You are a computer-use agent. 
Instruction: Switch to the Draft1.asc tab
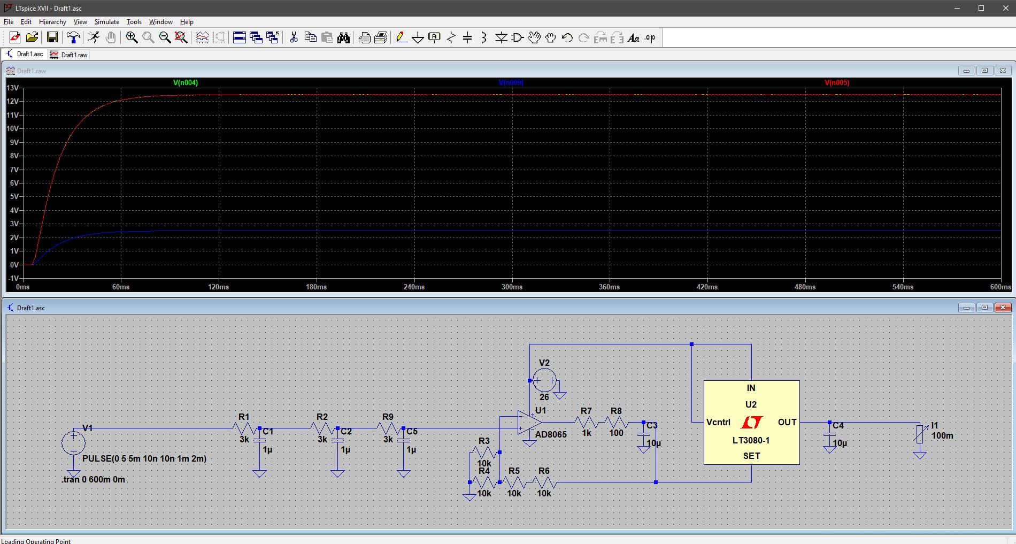click(25, 54)
